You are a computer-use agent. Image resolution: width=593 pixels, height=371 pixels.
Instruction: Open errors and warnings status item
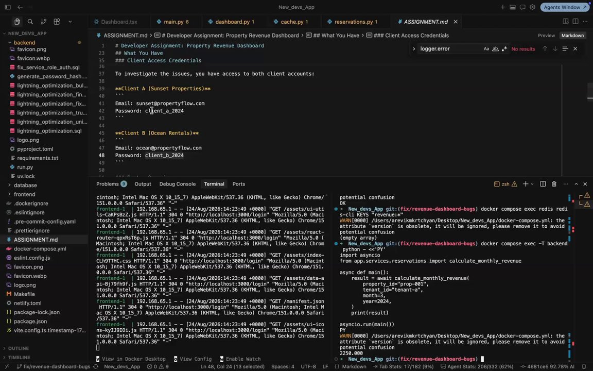pyautogui.click(x=158, y=366)
